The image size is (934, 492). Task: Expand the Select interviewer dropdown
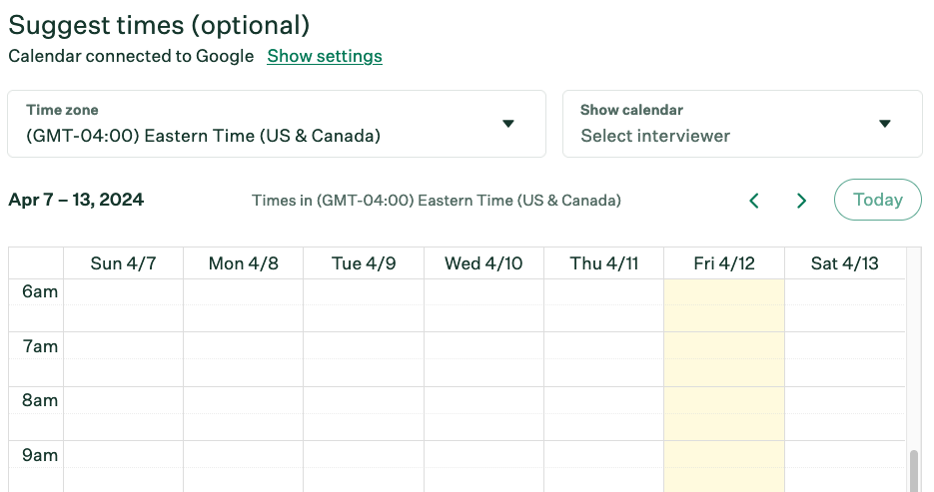pos(742,124)
